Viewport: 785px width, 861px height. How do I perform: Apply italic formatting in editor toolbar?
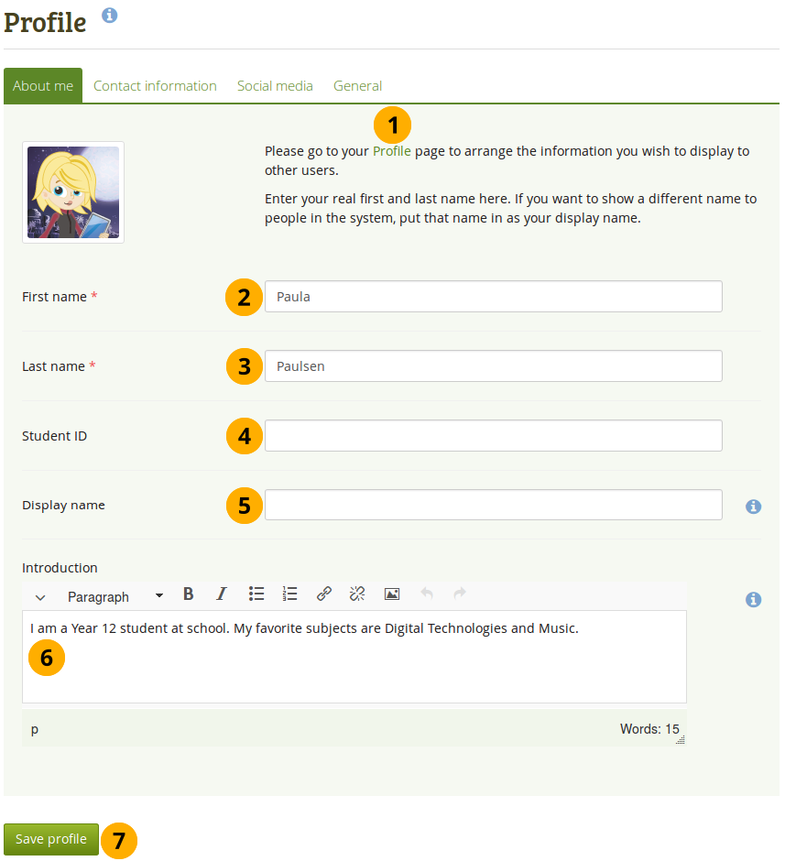221,594
